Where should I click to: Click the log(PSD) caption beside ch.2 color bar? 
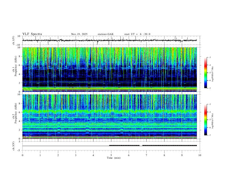(213, 121)
